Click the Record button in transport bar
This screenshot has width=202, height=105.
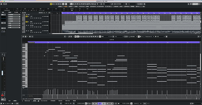coord(111,103)
